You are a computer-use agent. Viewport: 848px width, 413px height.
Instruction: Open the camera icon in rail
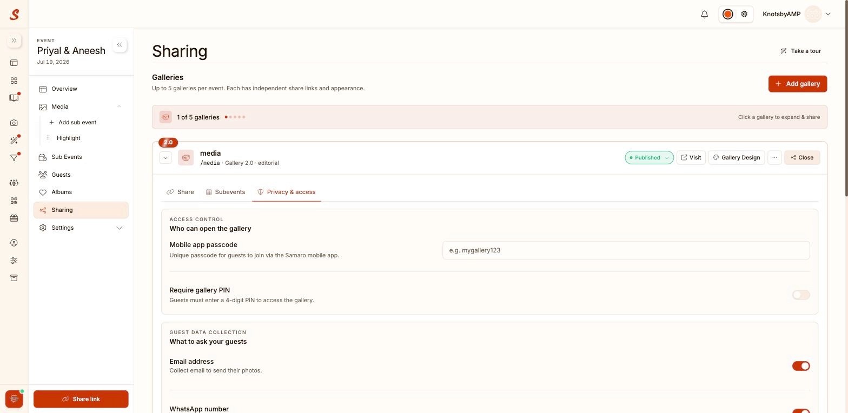[x=14, y=123]
